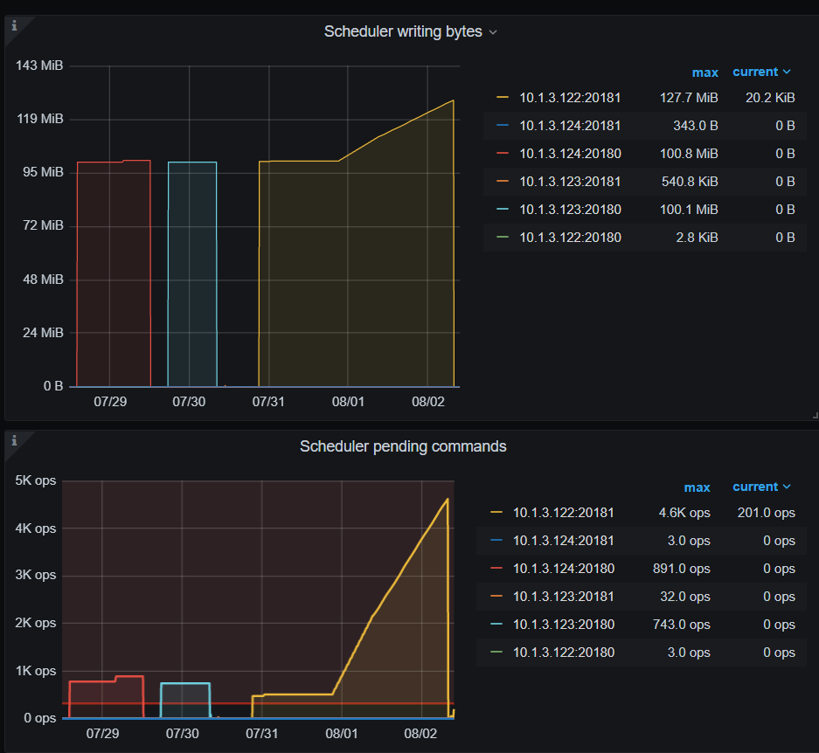Open the Scheduler writing bytes title dropdown chevron
The height and width of the screenshot is (753, 819).
pyautogui.click(x=493, y=32)
